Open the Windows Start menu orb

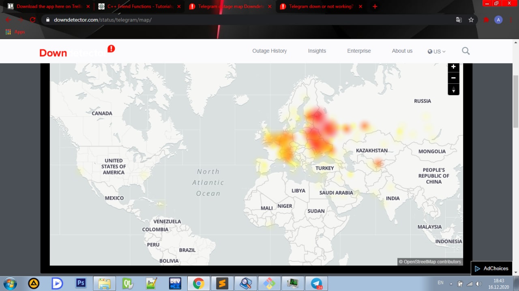click(10, 283)
